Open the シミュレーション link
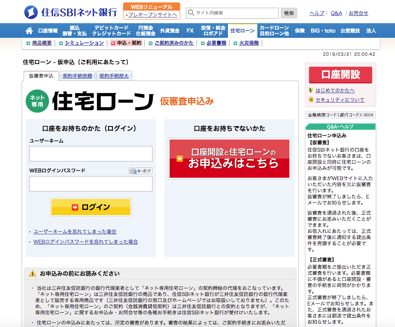The width and height of the screenshot is (395, 327). point(84,43)
